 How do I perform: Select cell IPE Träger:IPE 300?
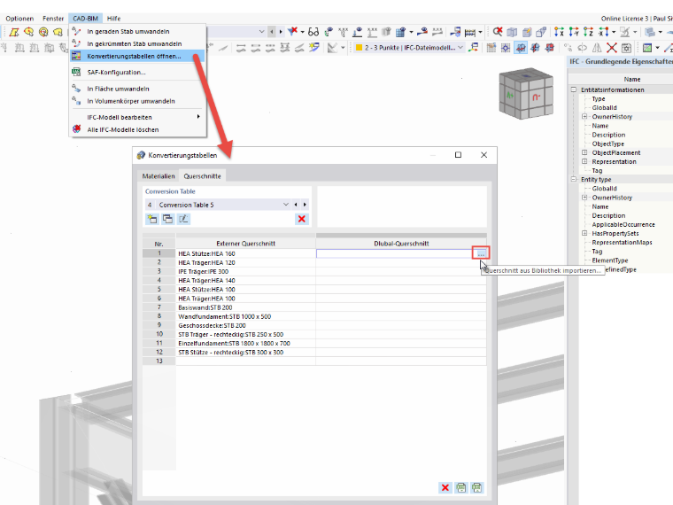245,271
